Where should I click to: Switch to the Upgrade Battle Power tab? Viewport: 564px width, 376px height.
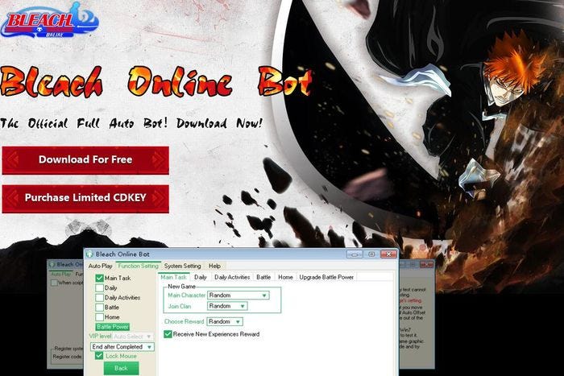(x=326, y=277)
